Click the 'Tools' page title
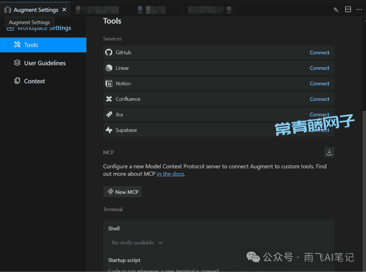The image size is (366, 272). [x=112, y=21]
